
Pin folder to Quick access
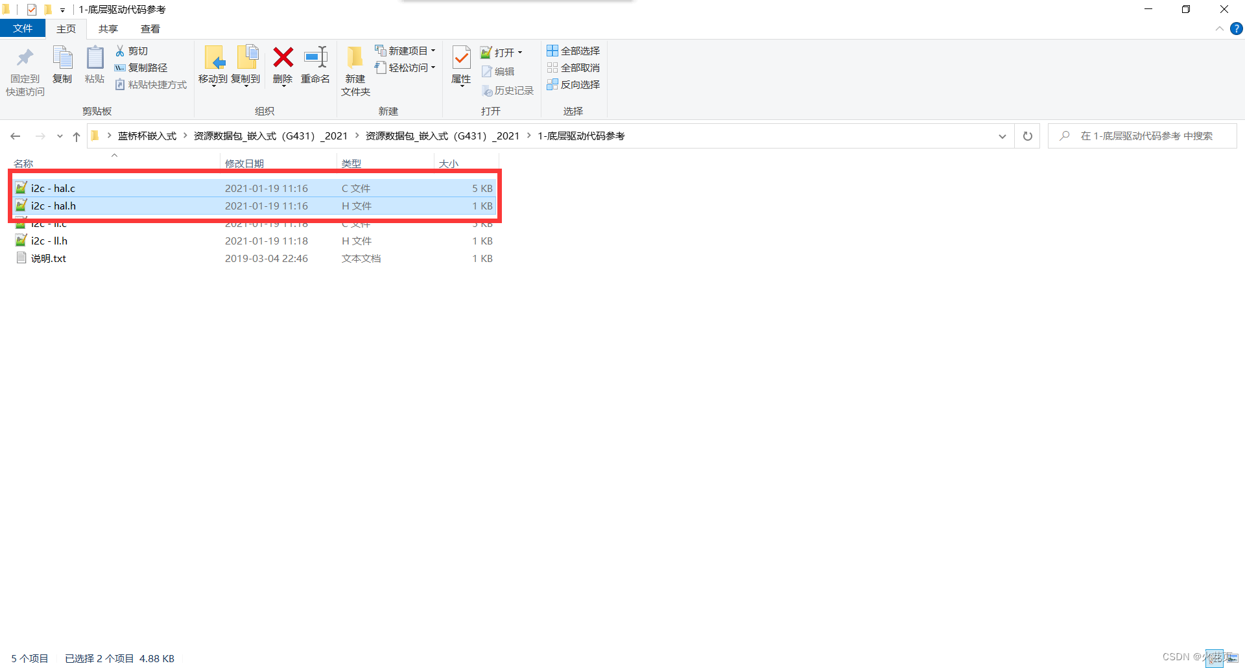tap(25, 71)
